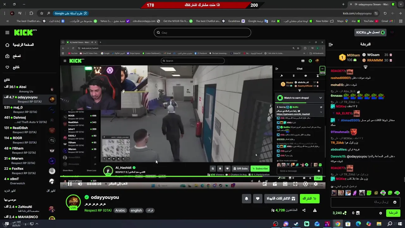This screenshot has width=405, height=228.
Task: Jump to live with اذهب إلى المباشر
Action: (x=118, y=184)
